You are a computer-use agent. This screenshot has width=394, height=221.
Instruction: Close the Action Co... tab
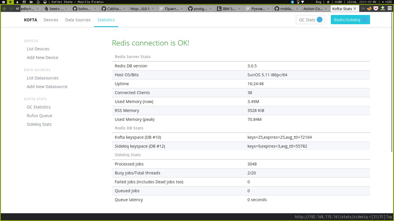[x=326, y=9]
